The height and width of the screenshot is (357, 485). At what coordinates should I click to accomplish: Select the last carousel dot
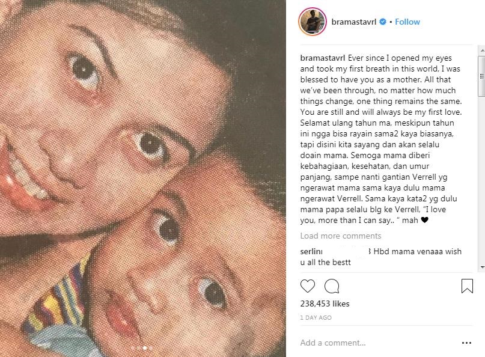[150, 348]
